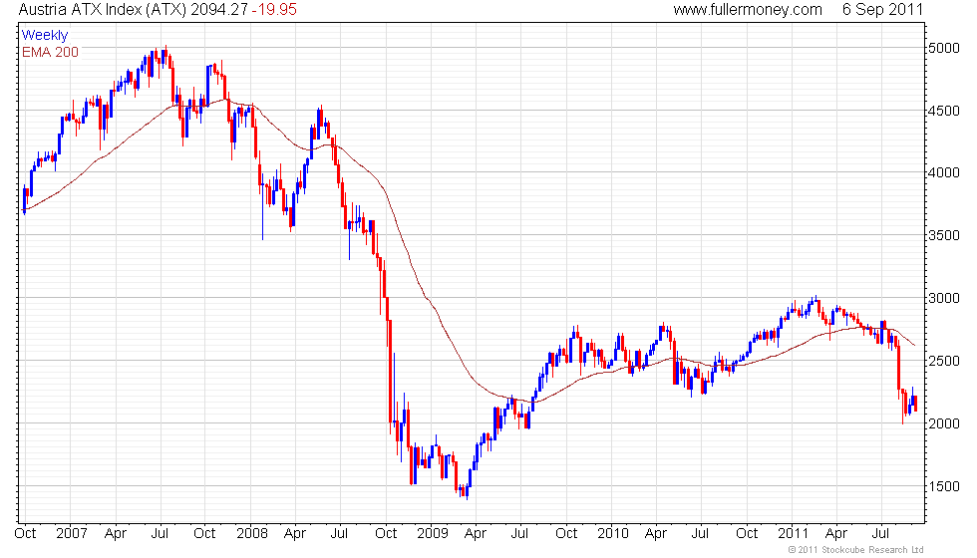This screenshot has width=977, height=558.
Task: Click the date '6 Sep 2011'
Action: click(882, 9)
